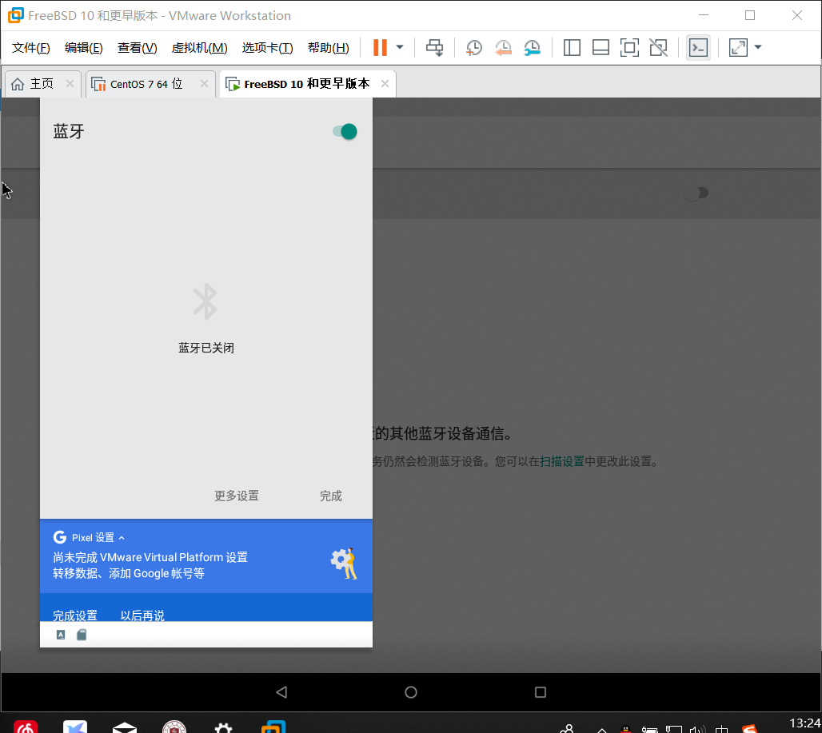Image resolution: width=822 pixels, height=733 pixels.
Task: Click the Google G logo in notification
Action: tap(60, 537)
